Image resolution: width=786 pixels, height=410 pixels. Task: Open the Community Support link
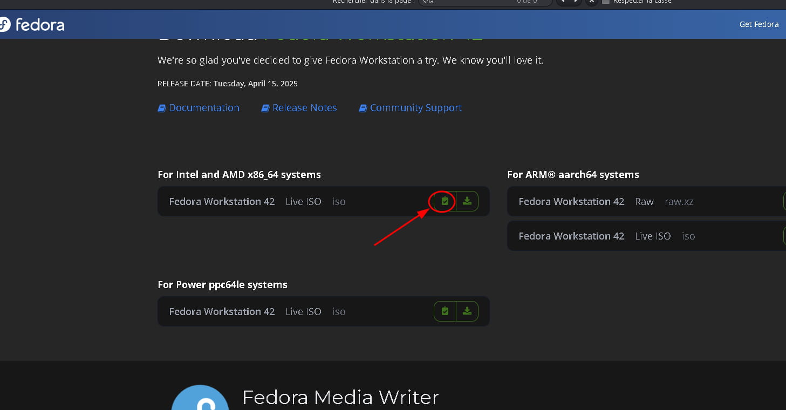(x=411, y=108)
